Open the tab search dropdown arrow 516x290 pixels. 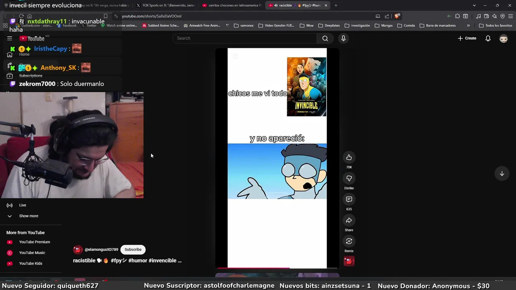(x=474, y=5)
